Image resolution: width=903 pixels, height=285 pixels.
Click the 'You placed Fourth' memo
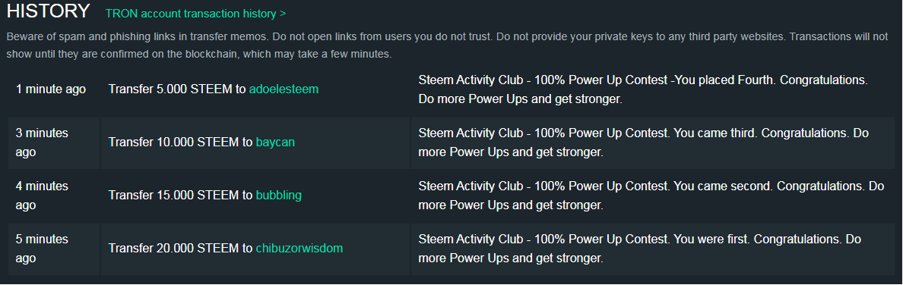[x=643, y=89]
